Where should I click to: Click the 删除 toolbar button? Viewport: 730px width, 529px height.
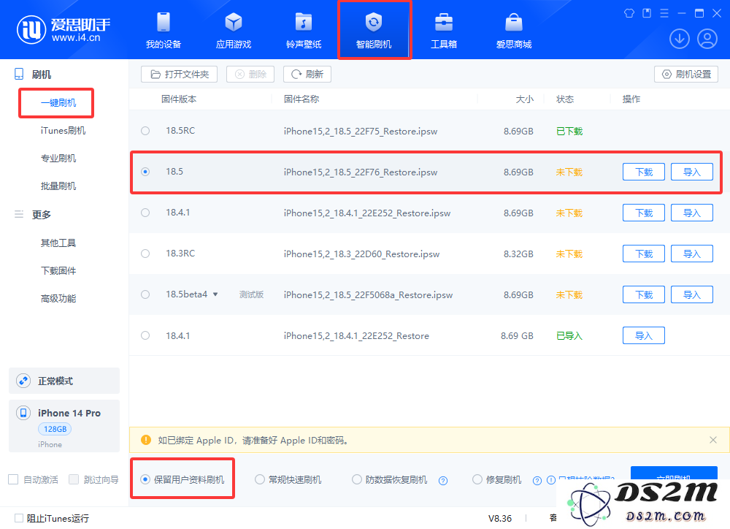(x=250, y=74)
